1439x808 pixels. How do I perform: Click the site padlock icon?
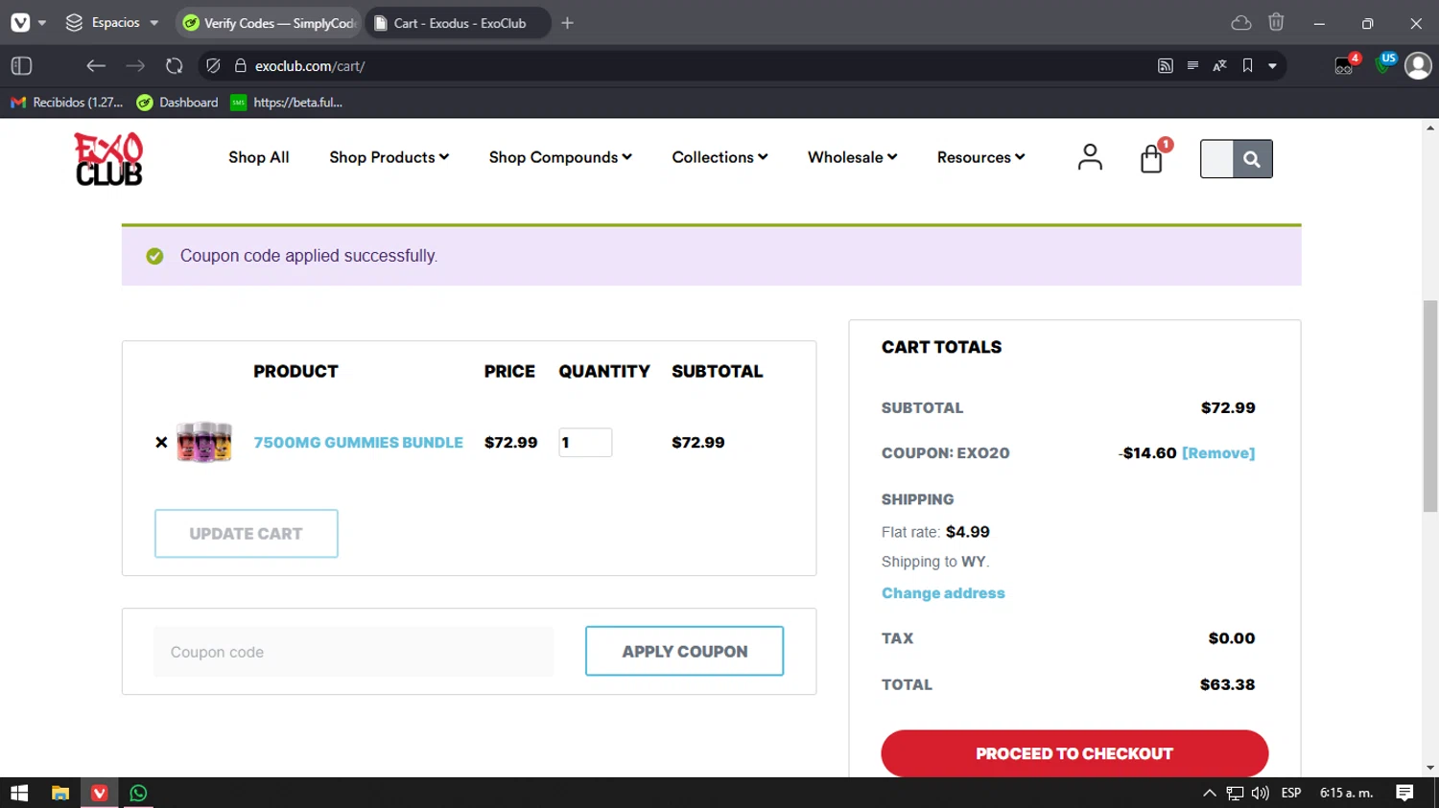pyautogui.click(x=241, y=66)
